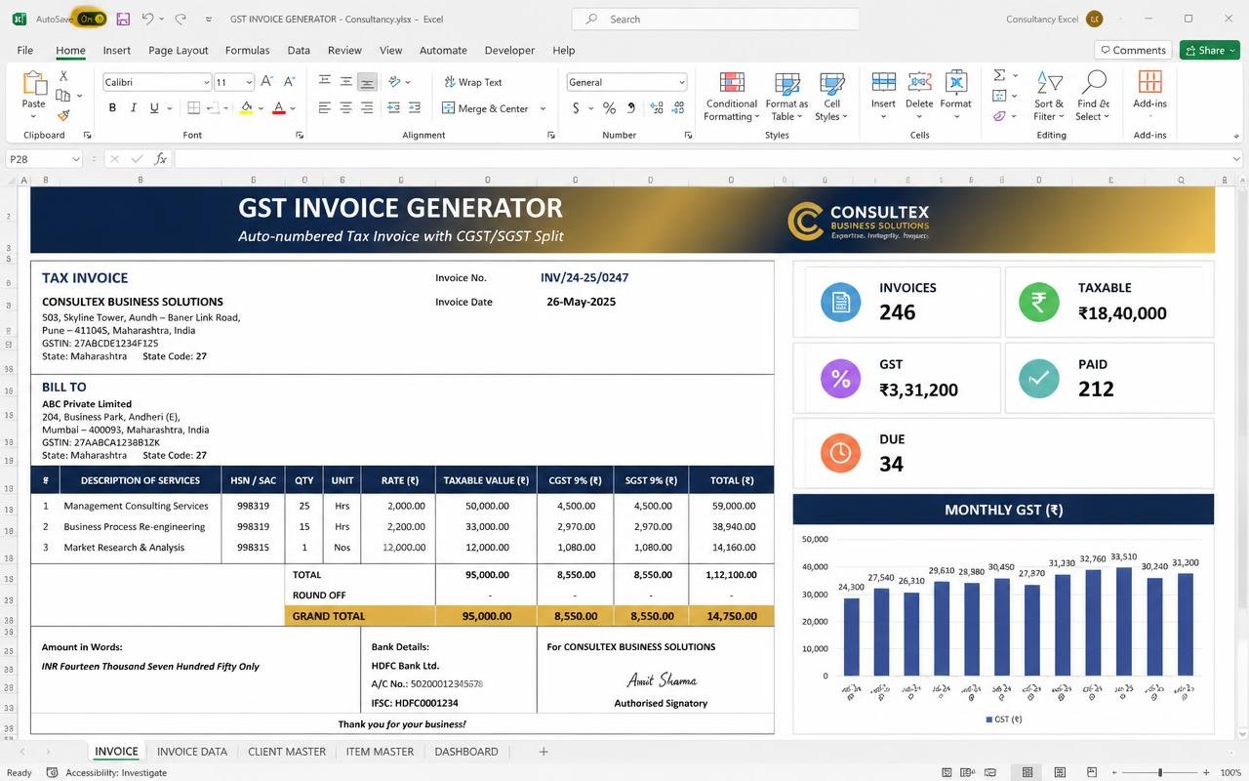Click the Share button
Viewport: 1249px width, 781px height.
(1209, 50)
